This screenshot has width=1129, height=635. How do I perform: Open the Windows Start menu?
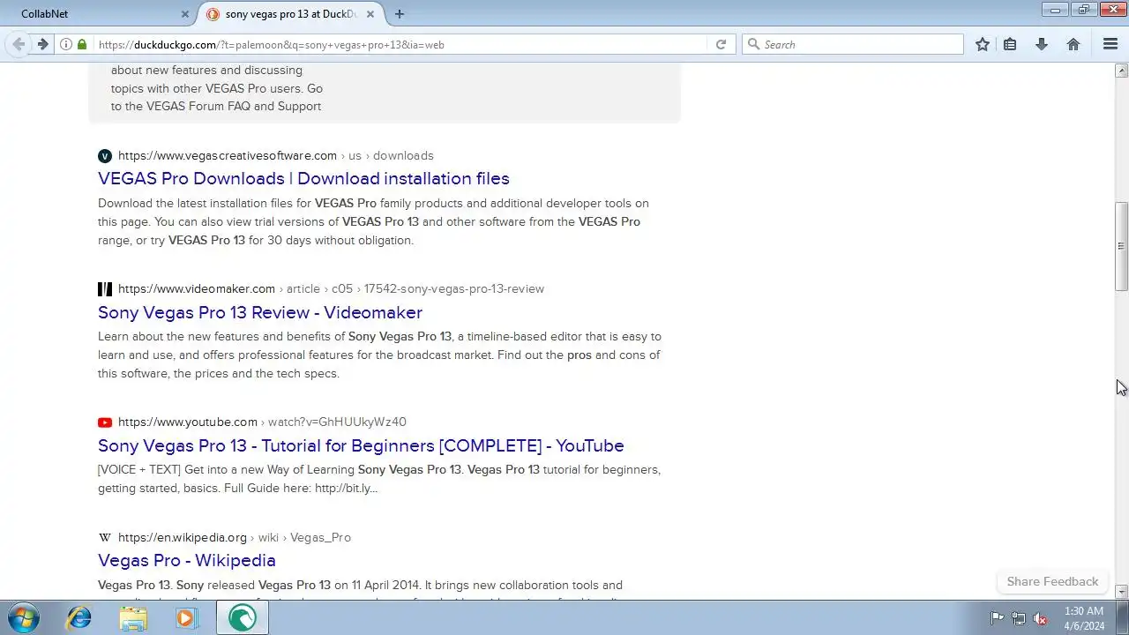[24, 618]
